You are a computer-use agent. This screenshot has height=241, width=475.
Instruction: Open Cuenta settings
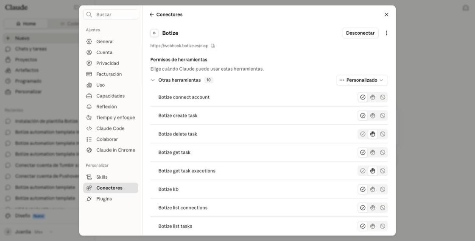coord(111,53)
